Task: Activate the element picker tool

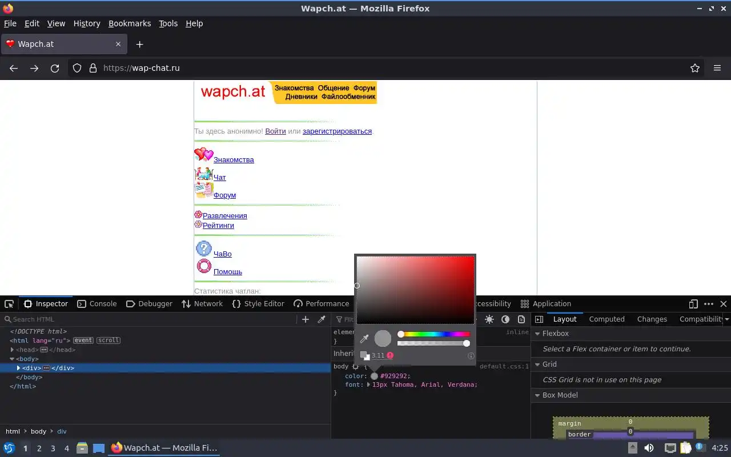Action: [9, 304]
